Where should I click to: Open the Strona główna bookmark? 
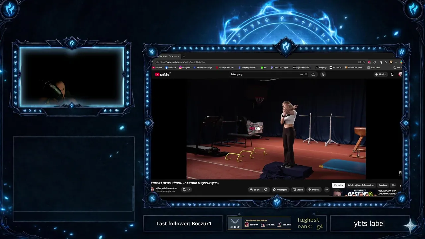point(225,67)
